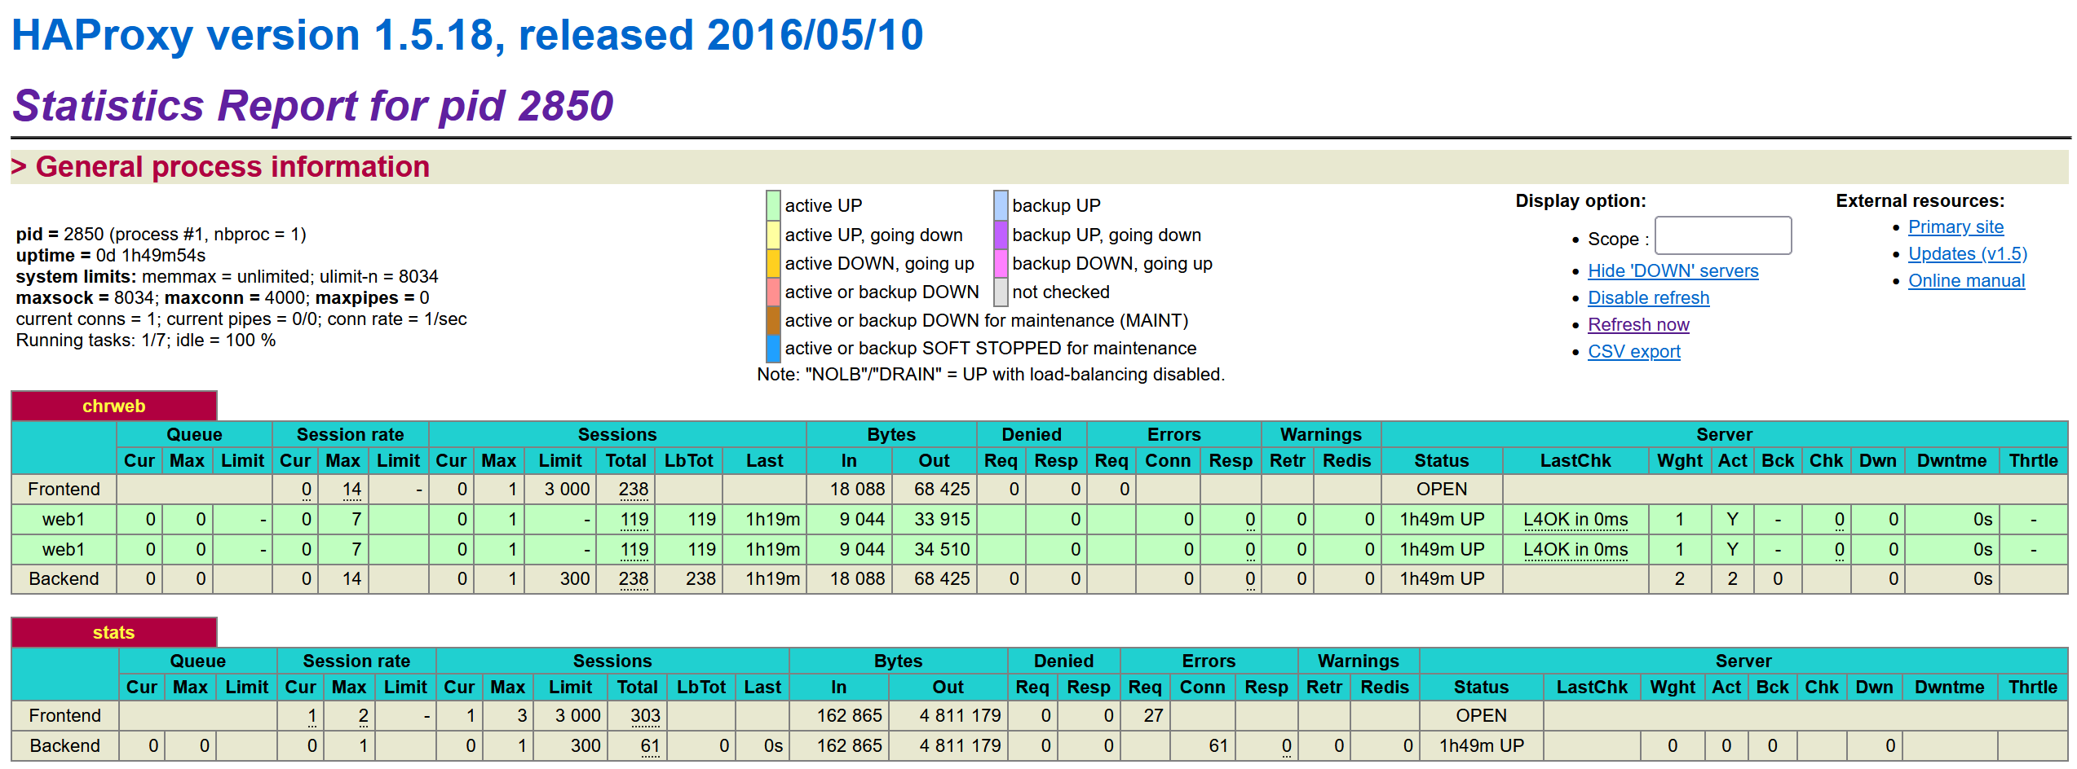
Task: Click the 'Server' header in stats table
Action: coord(1743,661)
